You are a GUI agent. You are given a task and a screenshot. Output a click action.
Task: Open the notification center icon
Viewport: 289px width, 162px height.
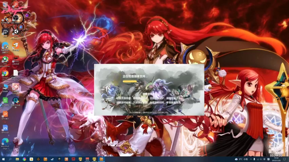[x=285, y=159]
